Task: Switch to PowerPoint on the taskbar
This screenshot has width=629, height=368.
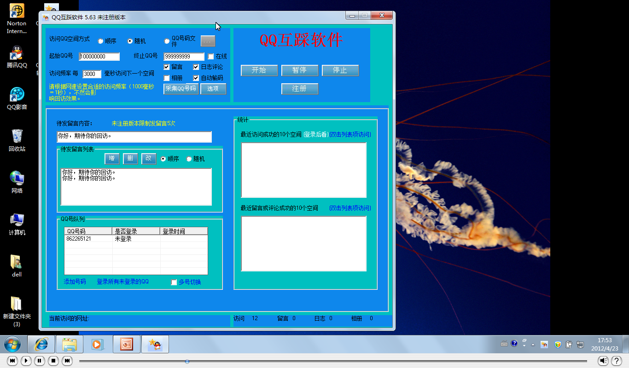Action: click(127, 344)
